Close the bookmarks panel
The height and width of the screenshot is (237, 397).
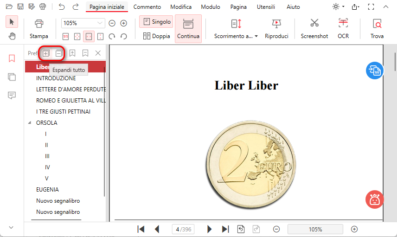(x=98, y=53)
